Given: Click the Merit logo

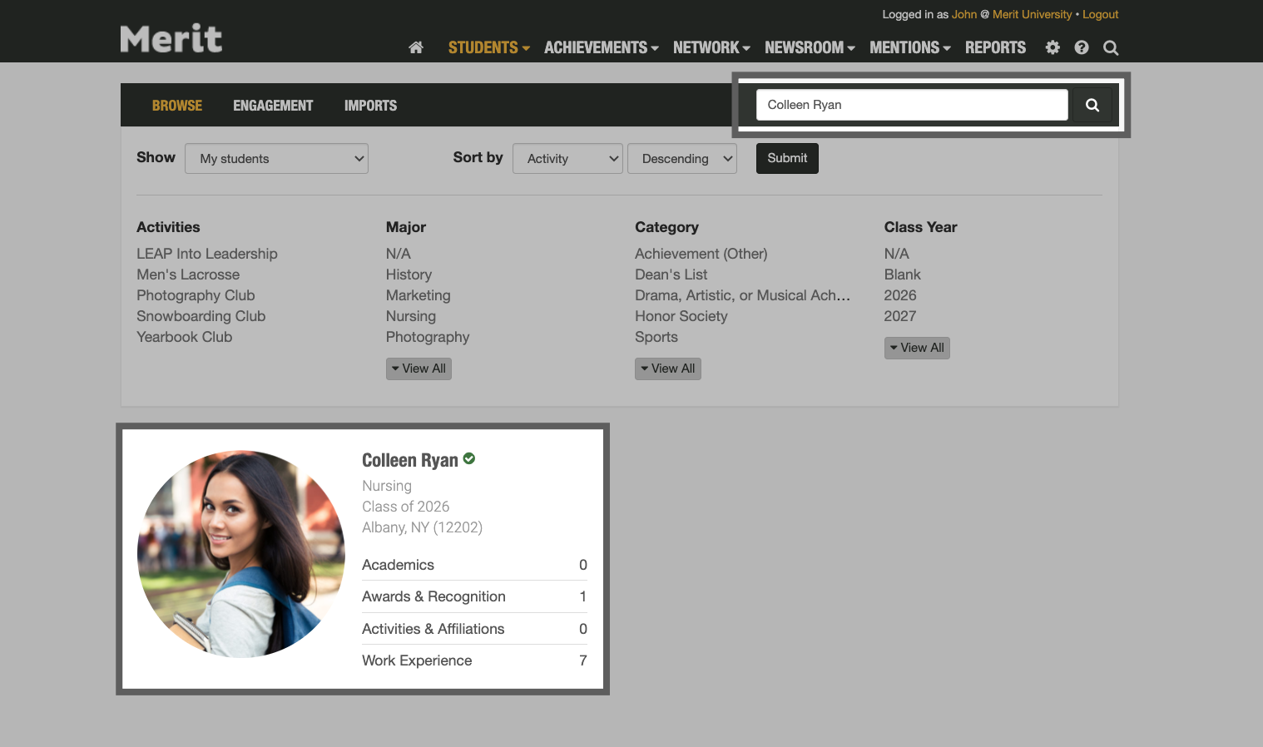Looking at the screenshot, I should [171, 37].
